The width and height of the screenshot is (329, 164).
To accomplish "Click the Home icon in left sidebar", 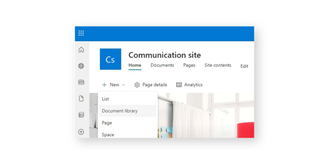I will (81, 50).
